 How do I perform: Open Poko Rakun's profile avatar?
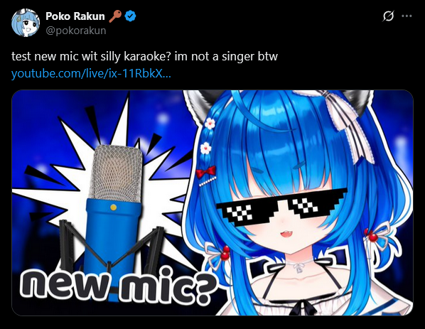[x=26, y=23]
